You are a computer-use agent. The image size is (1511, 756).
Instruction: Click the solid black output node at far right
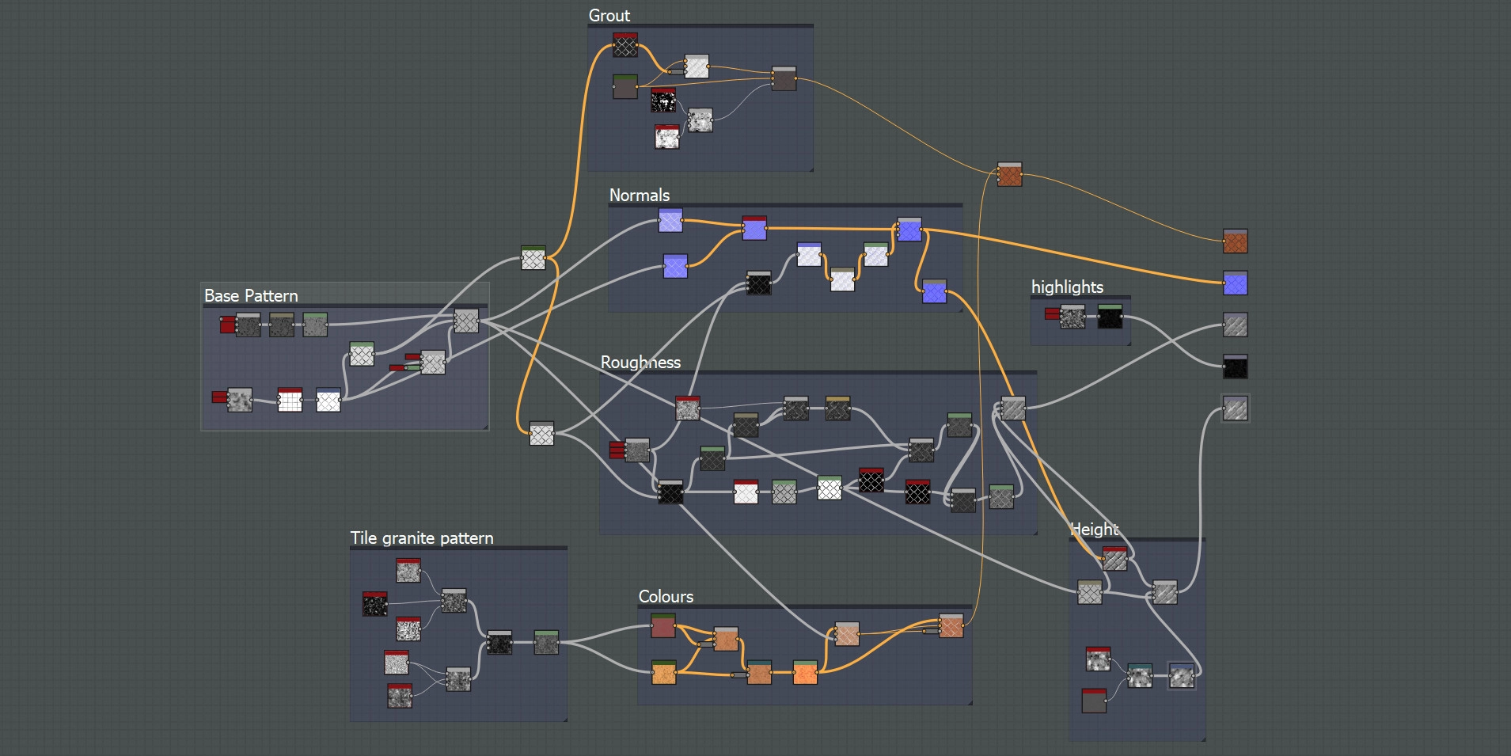tap(1235, 367)
